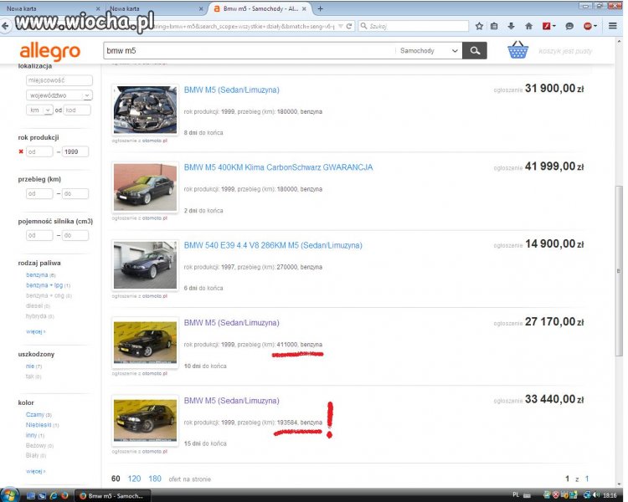Screen dimensions: 628x502
Task: Click the red Flash toolbar icon
Action: click(x=547, y=26)
